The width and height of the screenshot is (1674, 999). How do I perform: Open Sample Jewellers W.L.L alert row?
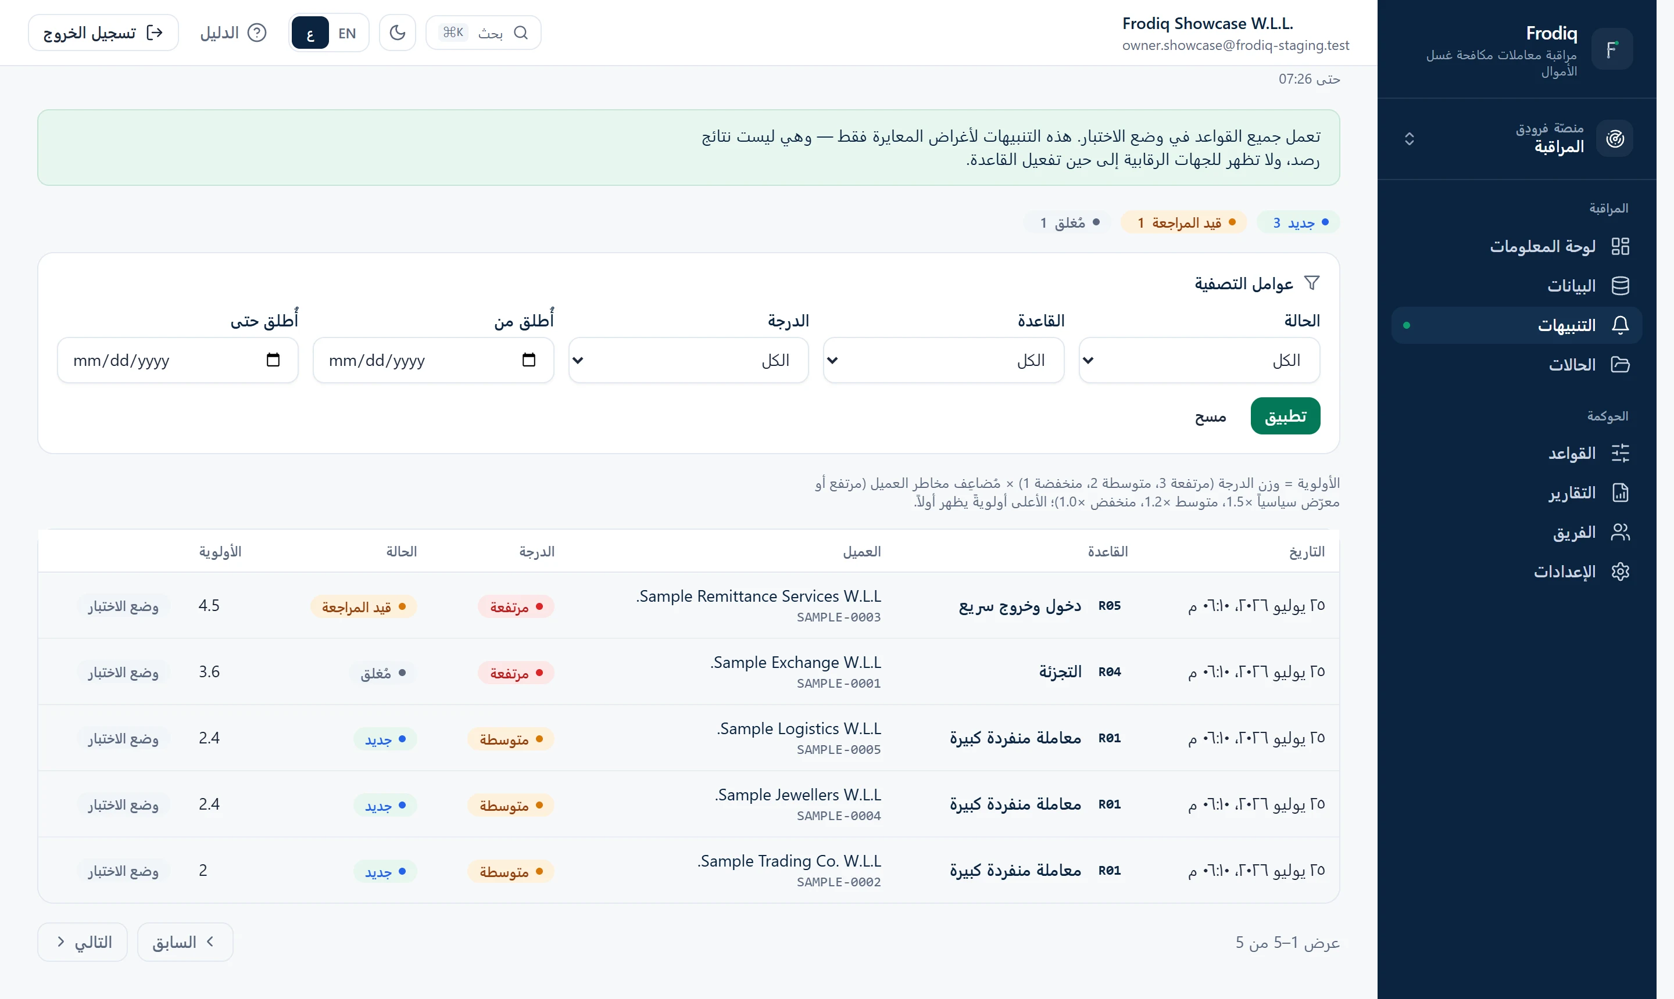688,804
